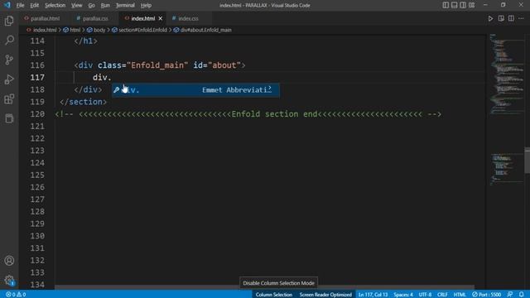Image resolution: width=530 pixels, height=298 pixels.
Task: Click the closing section tag on line 119
Action: click(x=83, y=102)
